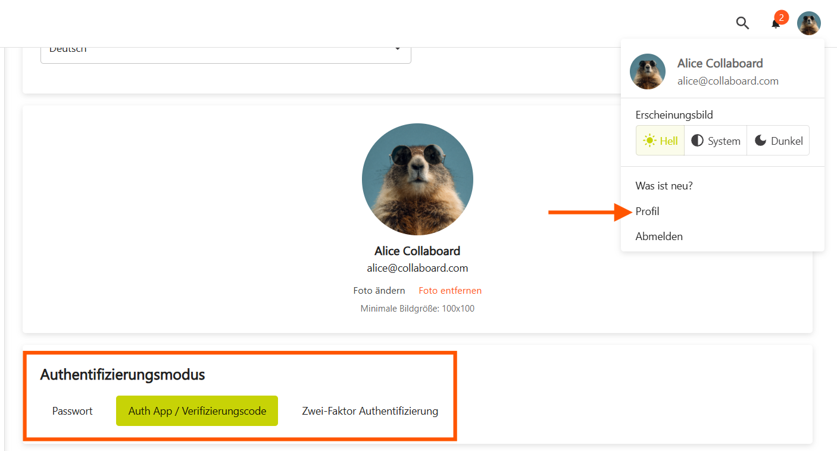Click the orange notification badge showing 2
This screenshot has width=837, height=451.
781,17
